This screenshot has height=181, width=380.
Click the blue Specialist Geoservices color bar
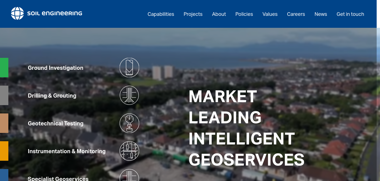click(4, 175)
